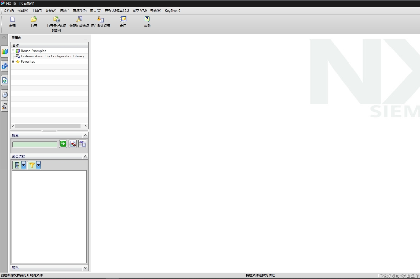The image size is (420, 279).
Task: Create a new file with 新建
Action: click(x=12, y=22)
